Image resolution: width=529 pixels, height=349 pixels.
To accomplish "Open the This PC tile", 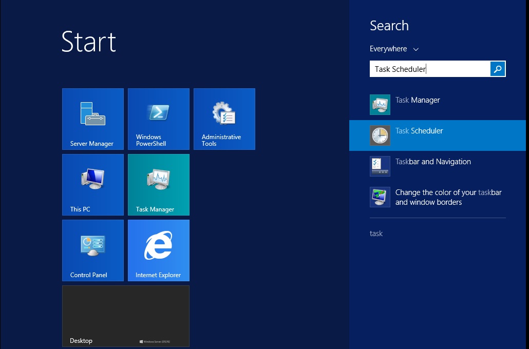I will (x=93, y=185).
